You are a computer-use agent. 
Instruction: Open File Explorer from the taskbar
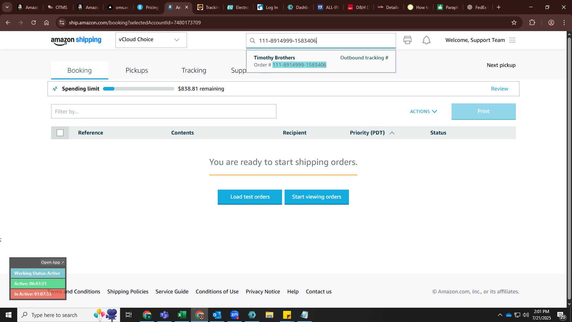point(270,315)
